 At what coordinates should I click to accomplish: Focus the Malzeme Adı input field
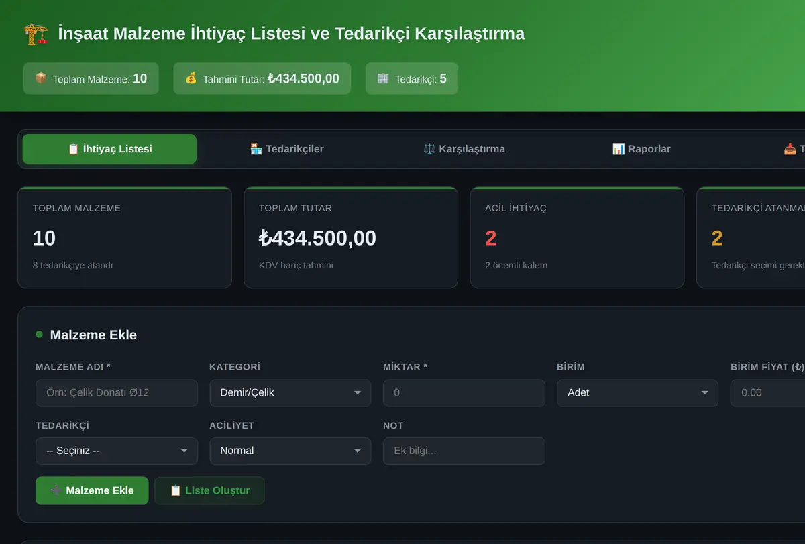pos(117,393)
